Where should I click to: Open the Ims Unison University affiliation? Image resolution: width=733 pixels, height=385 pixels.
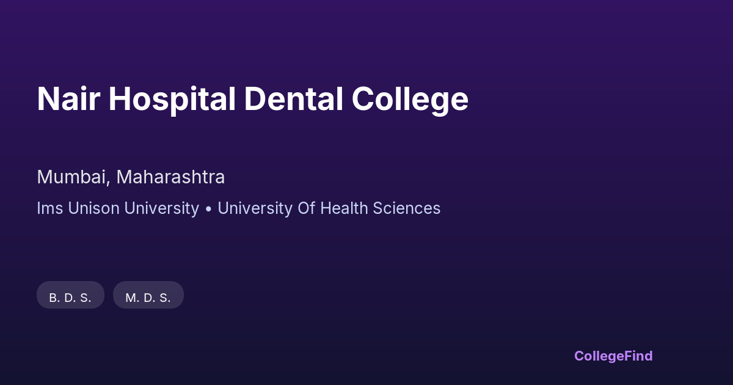pyautogui.click(x=118, y=208)
